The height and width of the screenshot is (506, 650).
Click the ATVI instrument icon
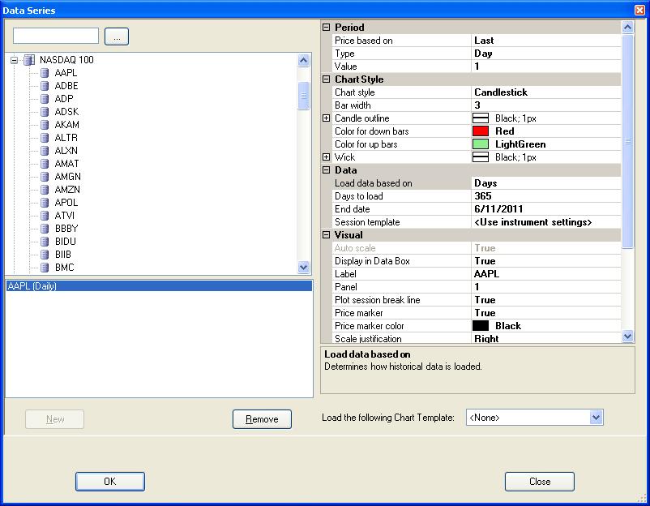point(45,216)
